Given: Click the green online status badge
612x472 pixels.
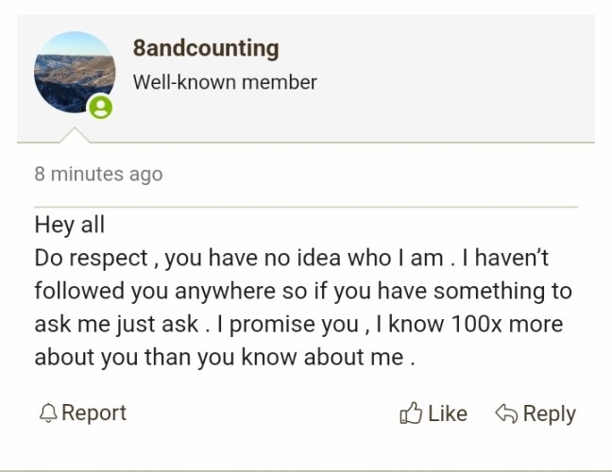Looking at the screenshot, I should click(101, 107).
